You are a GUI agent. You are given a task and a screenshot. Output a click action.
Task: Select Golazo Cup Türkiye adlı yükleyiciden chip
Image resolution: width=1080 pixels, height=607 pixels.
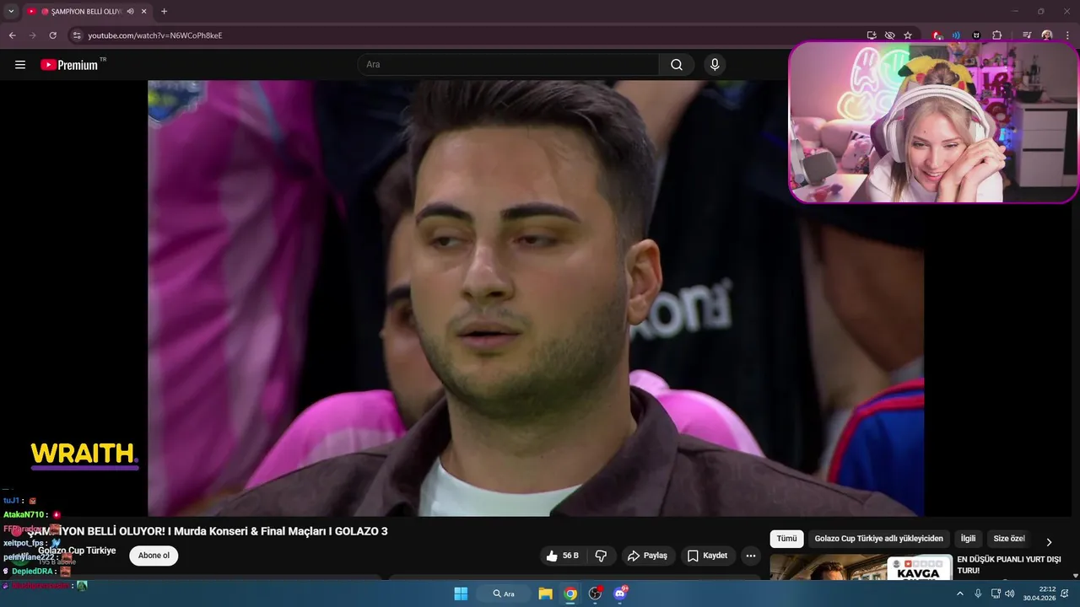[878, 539]
